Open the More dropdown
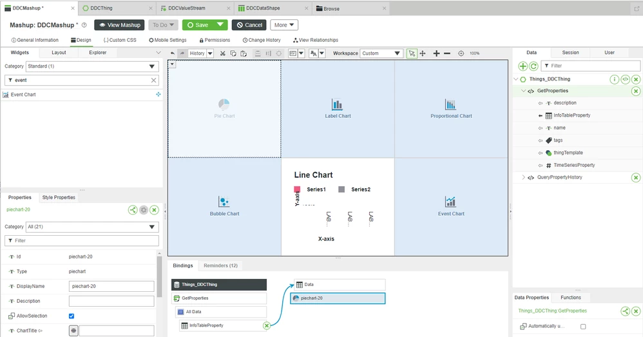Image resolution: width=643 pixels, height=337 pixels. 283,25
